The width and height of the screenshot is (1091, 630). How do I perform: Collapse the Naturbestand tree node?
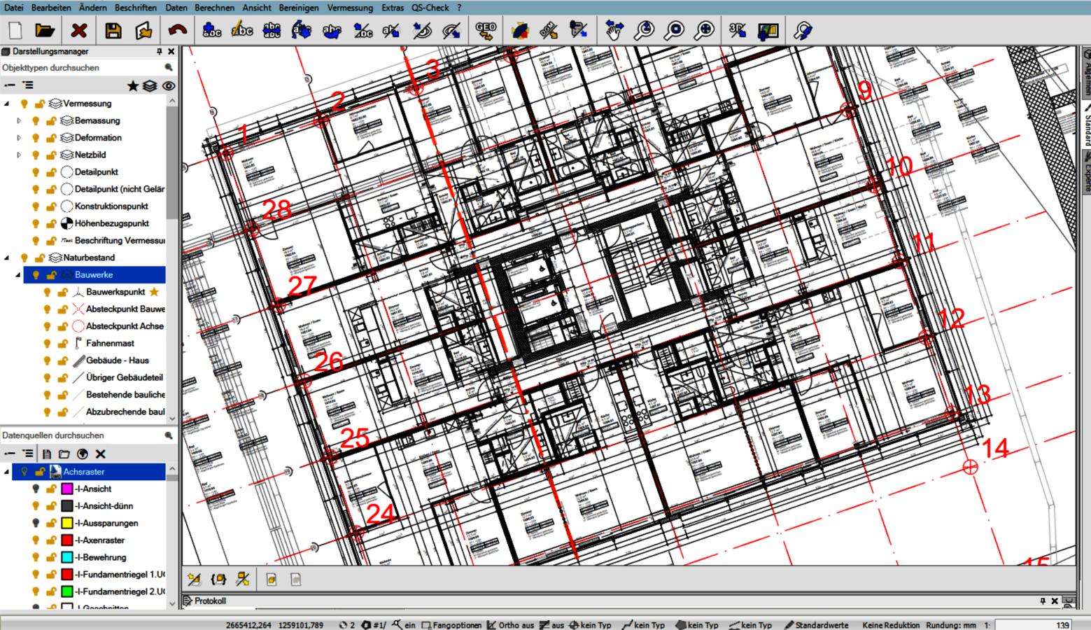click(x=7, y=258)
